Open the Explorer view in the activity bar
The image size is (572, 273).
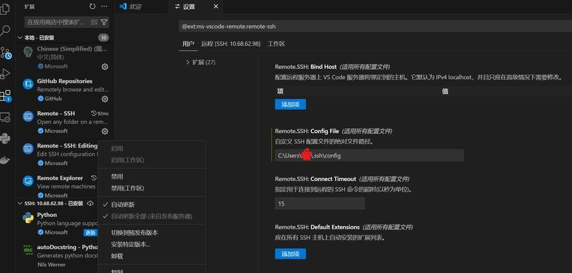coord(5,8)
